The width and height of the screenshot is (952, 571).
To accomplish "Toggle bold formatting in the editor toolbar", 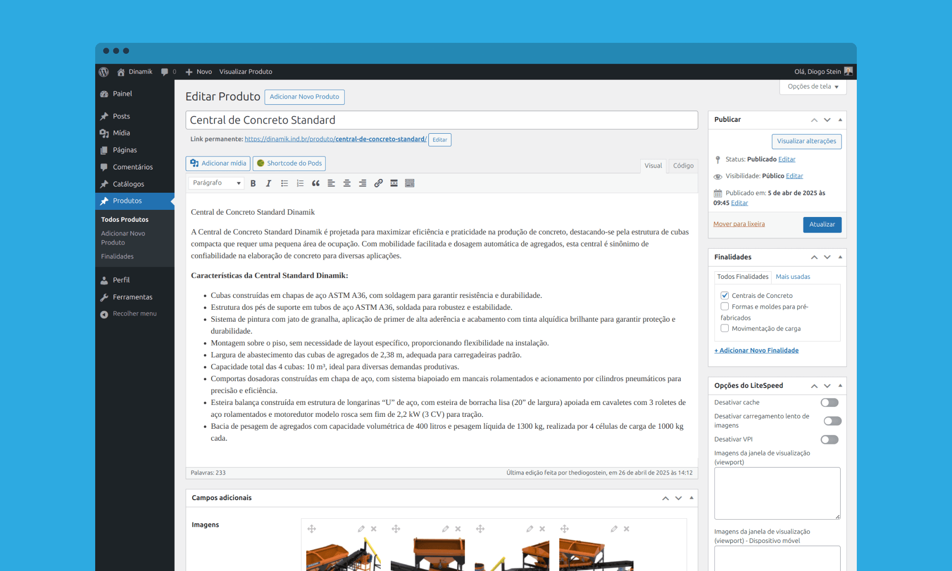I will (253, 183).
